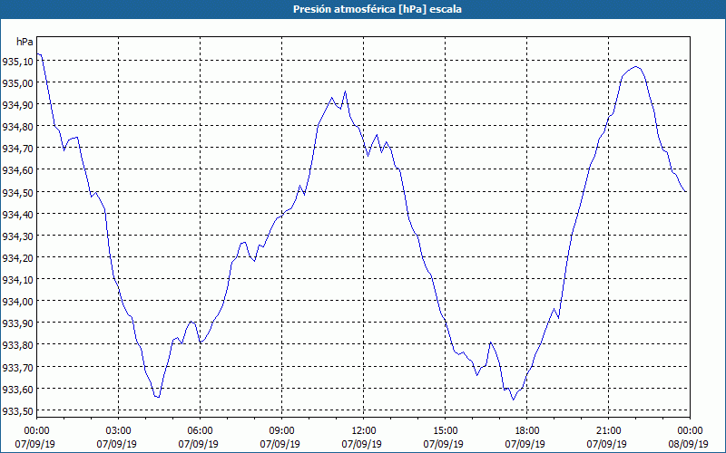
Task: Select the 934,20 axis value
Action: (x=17, y=258)
